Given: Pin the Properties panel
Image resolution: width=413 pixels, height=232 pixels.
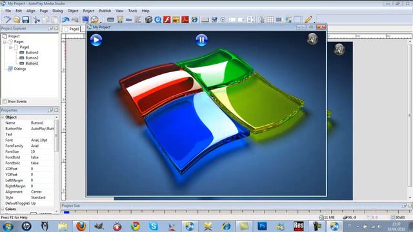Looking at the screenshot, I should pyautogui.click(x=50, y=110).
